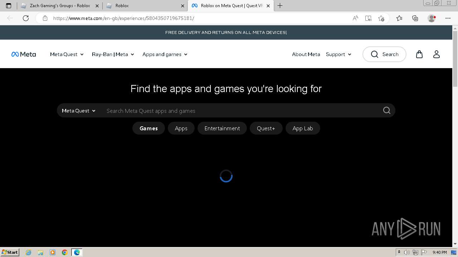The width and height of the screenshot is (458, 257).
Task: Click the free delivery banner text
Action: [x=226, y=32]
